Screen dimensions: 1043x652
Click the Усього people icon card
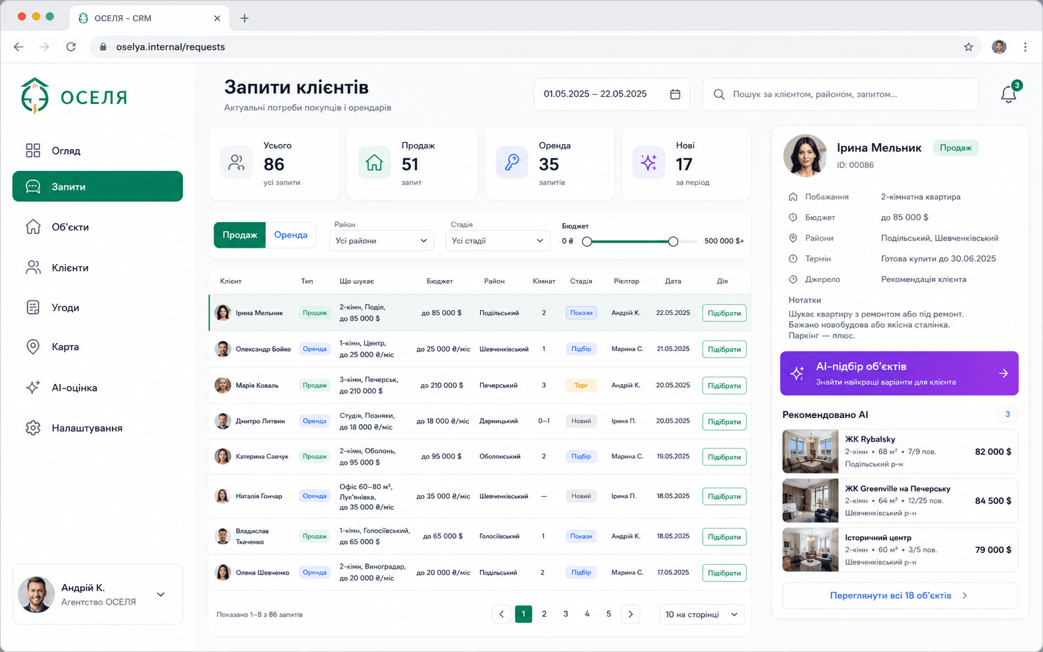236,162
